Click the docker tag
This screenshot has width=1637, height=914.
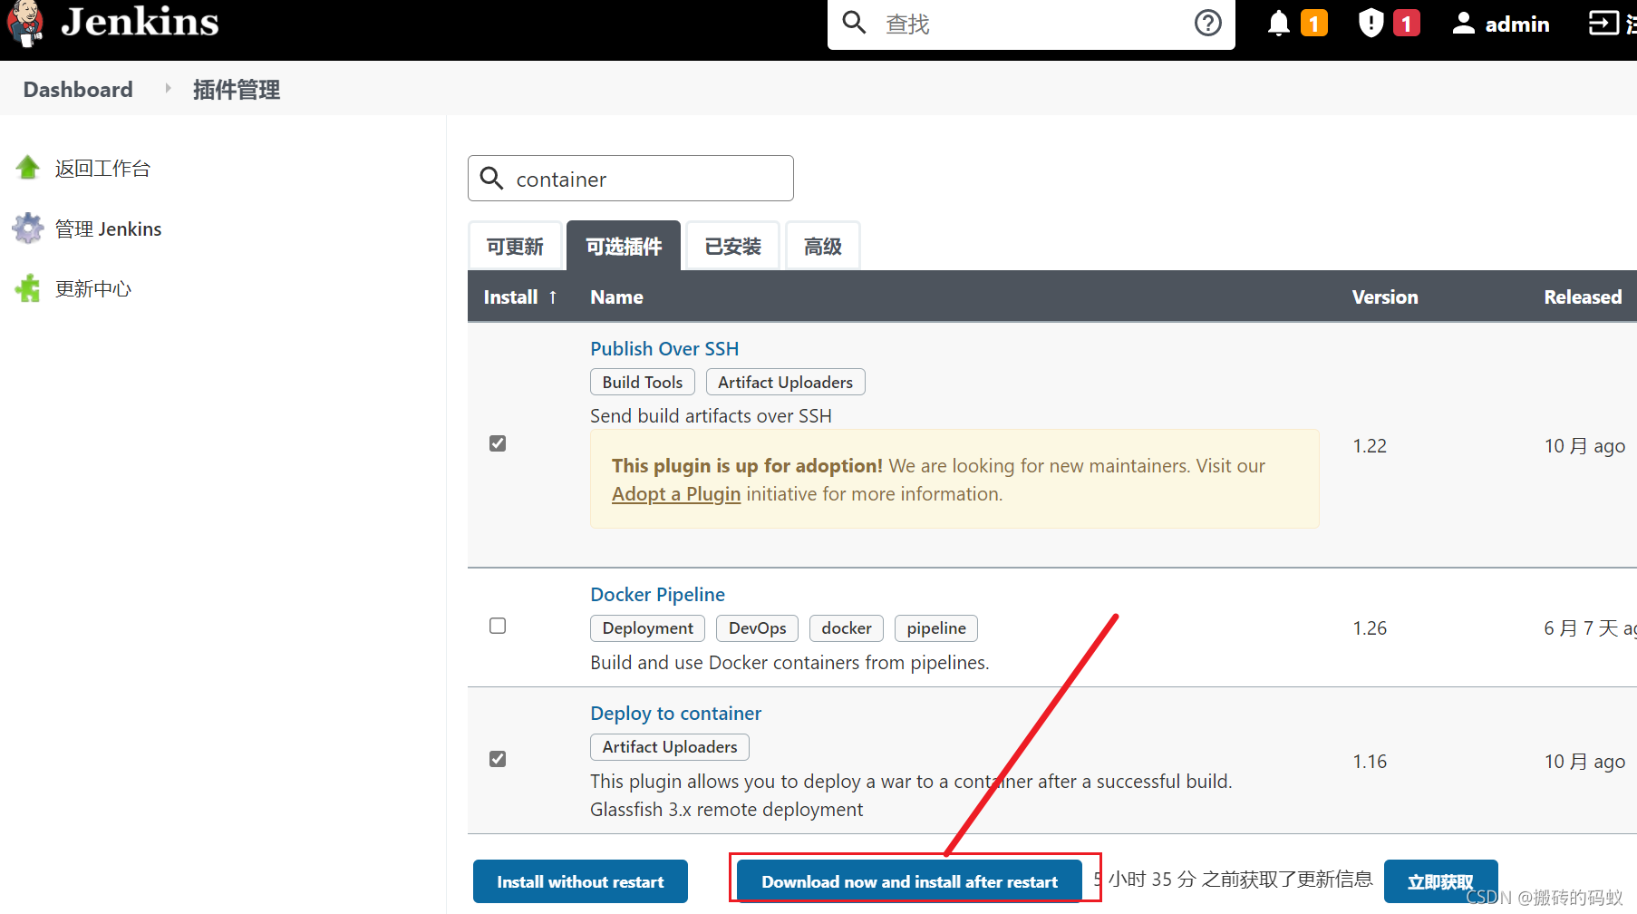tap(847, 627)
